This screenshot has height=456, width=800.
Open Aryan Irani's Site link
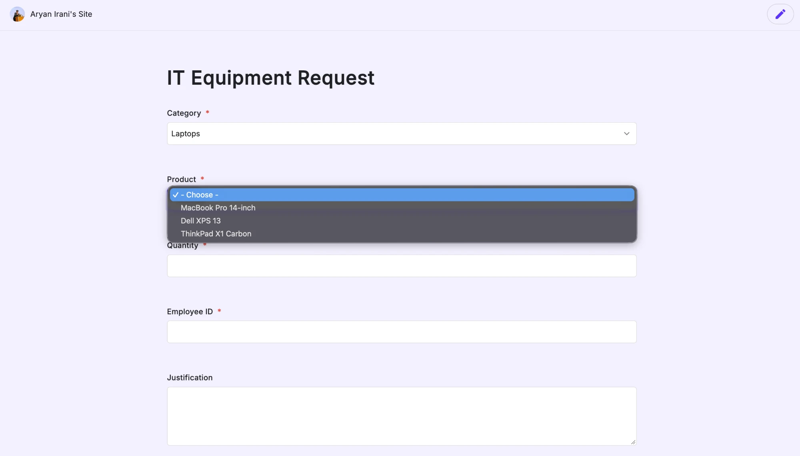[61, 14]
